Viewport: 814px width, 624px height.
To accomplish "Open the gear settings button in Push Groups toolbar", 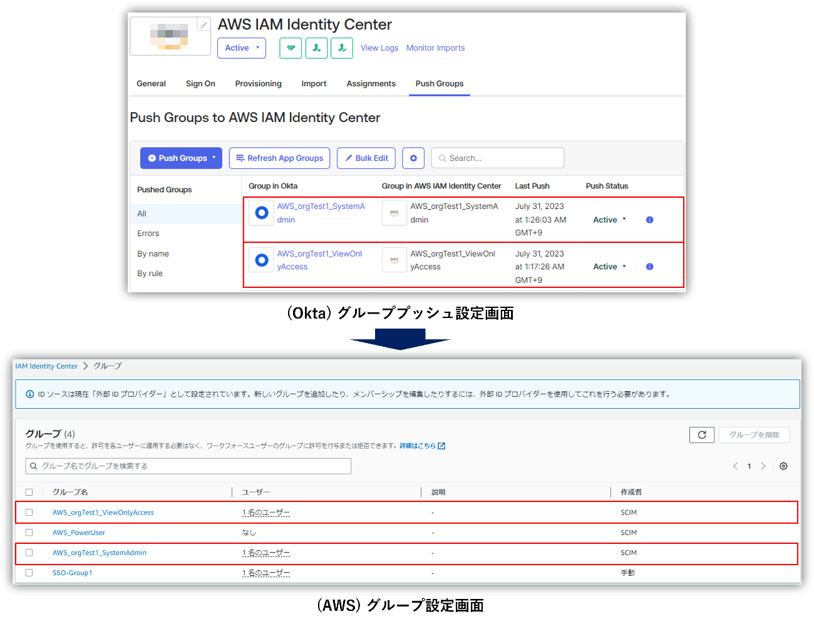I will pyautogui.click(x=413, y=158).
